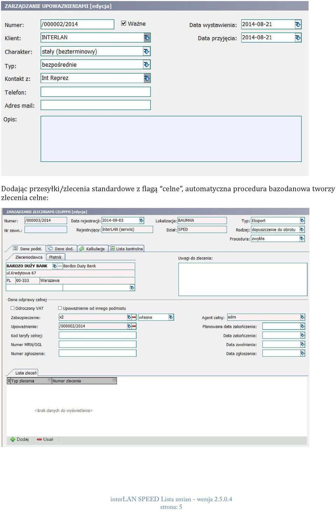Click the Opis text area
The width and height of the screenshot is (336, 511).
click(x=171, y=139)
